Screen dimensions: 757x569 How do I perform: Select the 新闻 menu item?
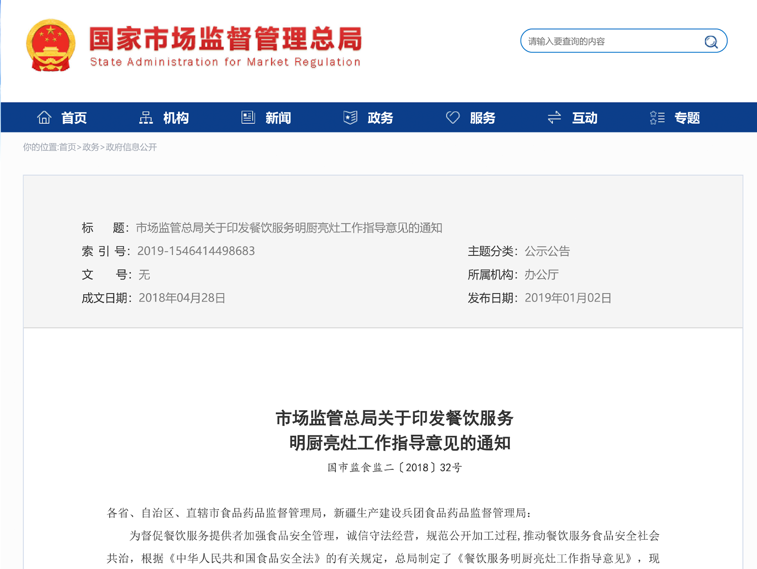point(278,118)
